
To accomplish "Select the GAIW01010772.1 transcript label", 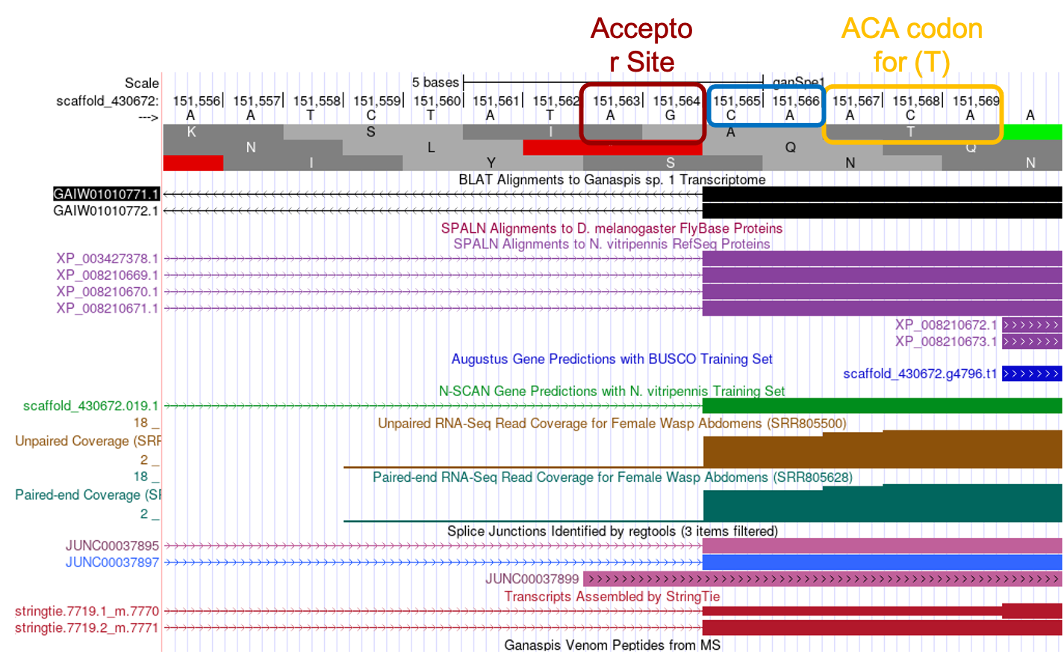I will (106, 211).
